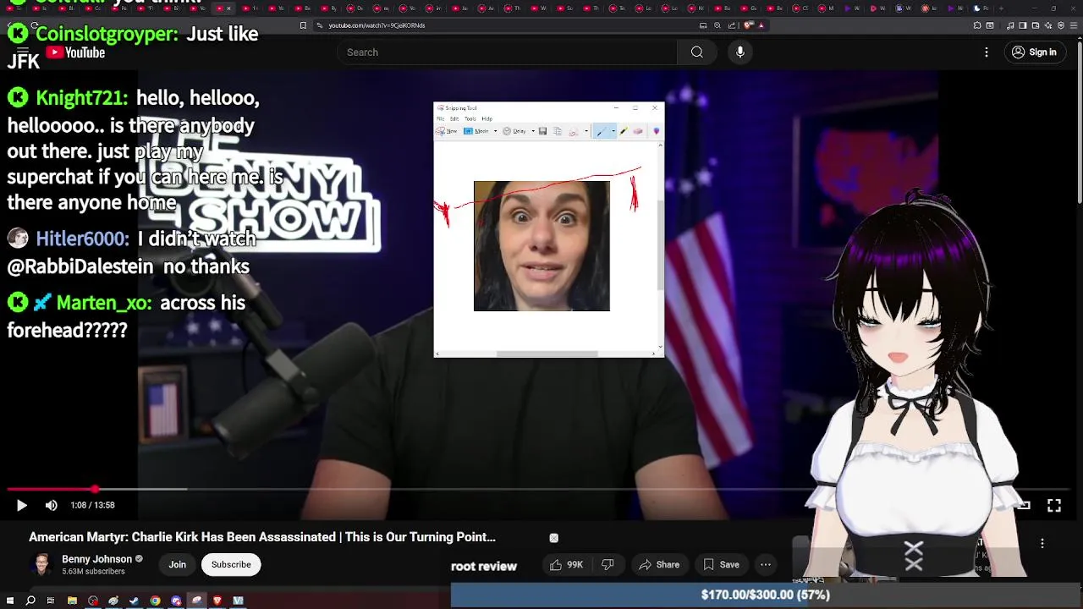Click the Snipping Tool vertical scrollbar
1083x609 pixels.
pos(661,246)
